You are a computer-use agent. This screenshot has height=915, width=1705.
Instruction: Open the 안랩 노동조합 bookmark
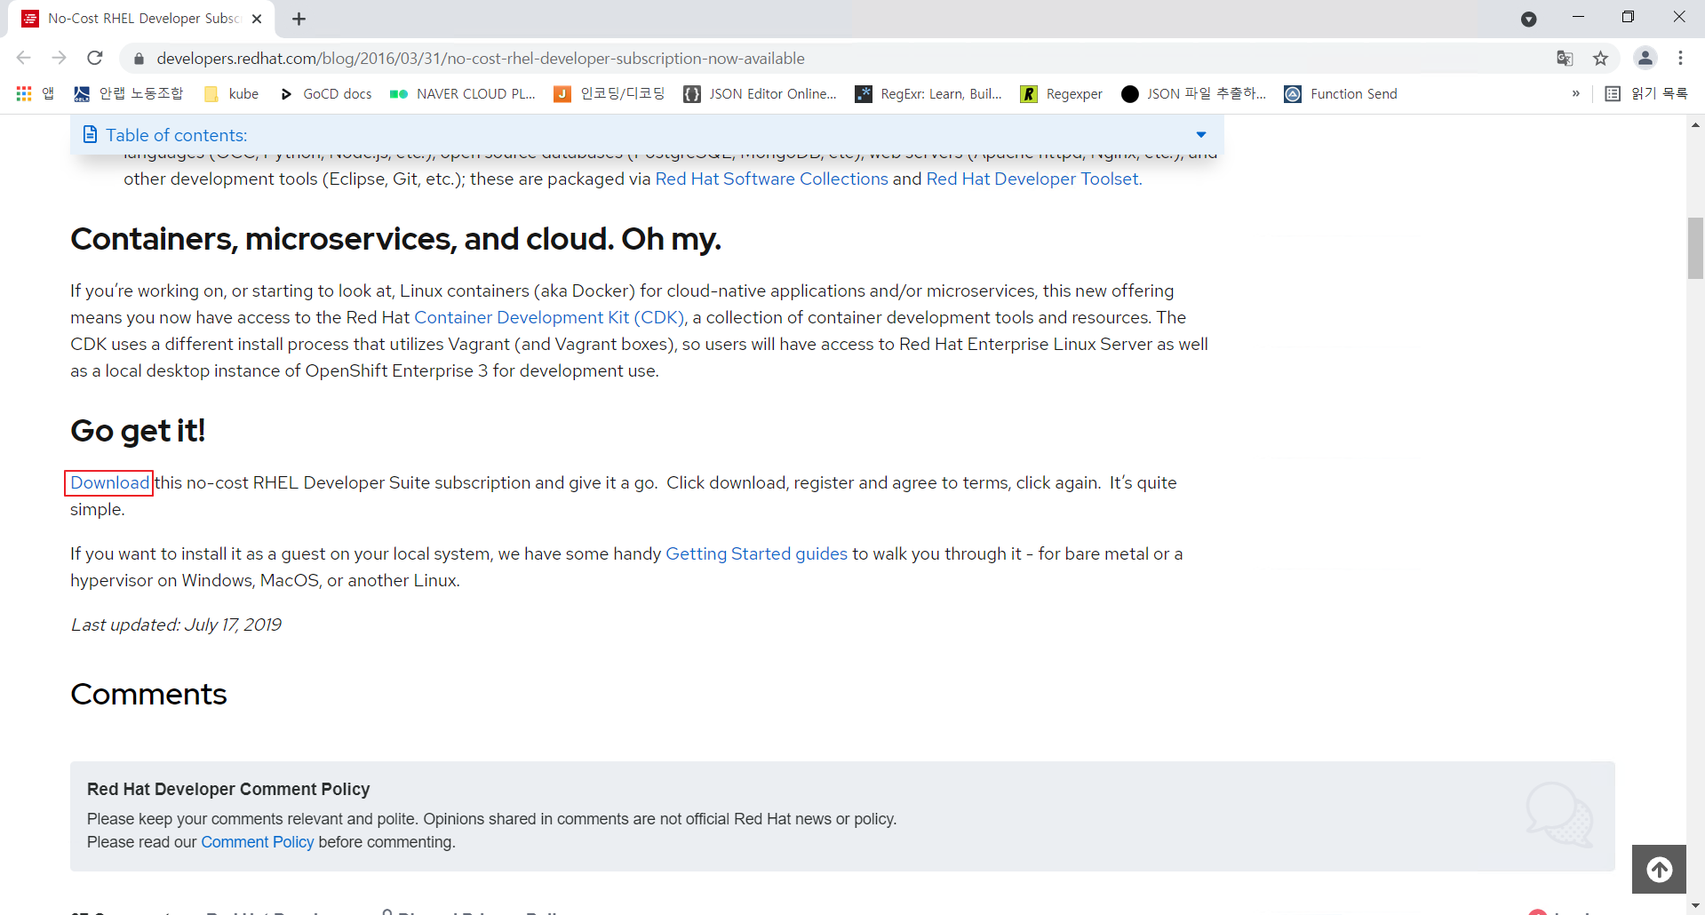tap(128, 93)
